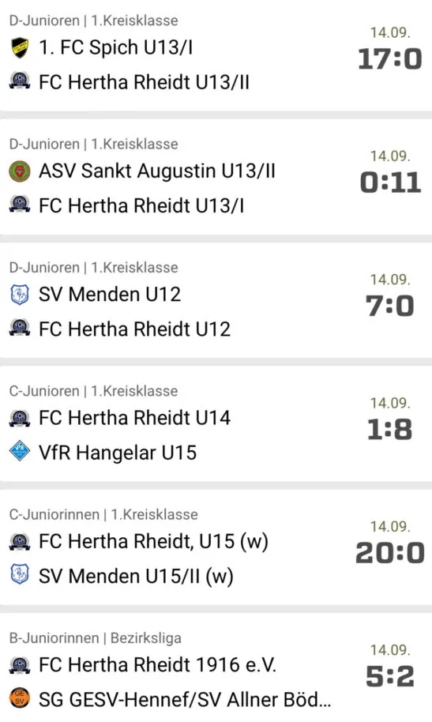Open team FC Hertha Rheidt, U15 (w)
The image size is (432, 722).
tap(153, 542)
